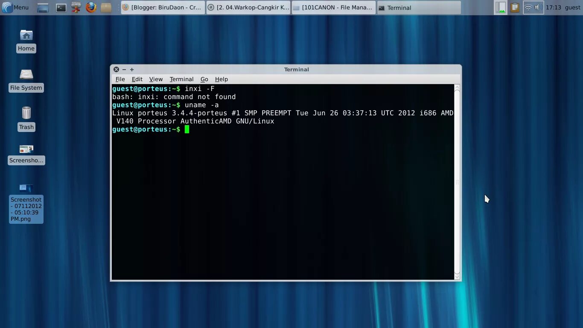
Task: Click the Terminal scrollbar up arrow
Action: pos(457,88)
